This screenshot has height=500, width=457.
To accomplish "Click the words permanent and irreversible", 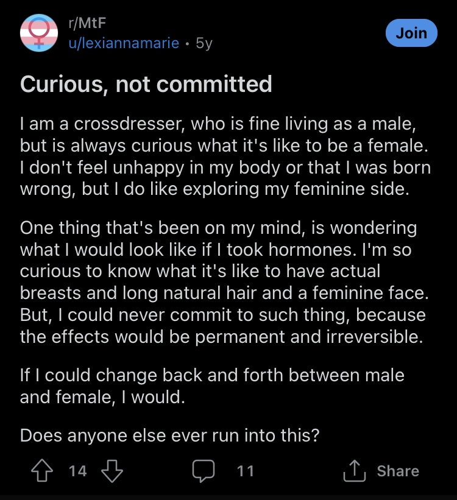I will pos(309,337).
